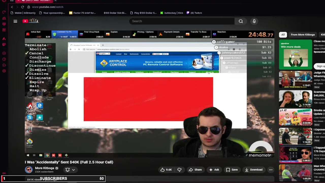325x183 pixels.
Task: Open the $100 Dollar Slot Bi... bookmark
Action: click(115, 13)
